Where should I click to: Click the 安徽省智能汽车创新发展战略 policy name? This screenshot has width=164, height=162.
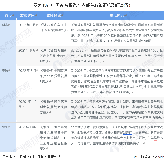click(54, 107)
